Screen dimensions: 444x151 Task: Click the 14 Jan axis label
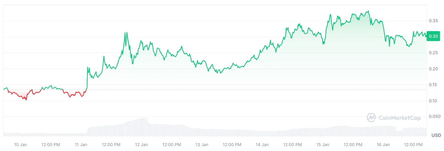coord(262,145)
